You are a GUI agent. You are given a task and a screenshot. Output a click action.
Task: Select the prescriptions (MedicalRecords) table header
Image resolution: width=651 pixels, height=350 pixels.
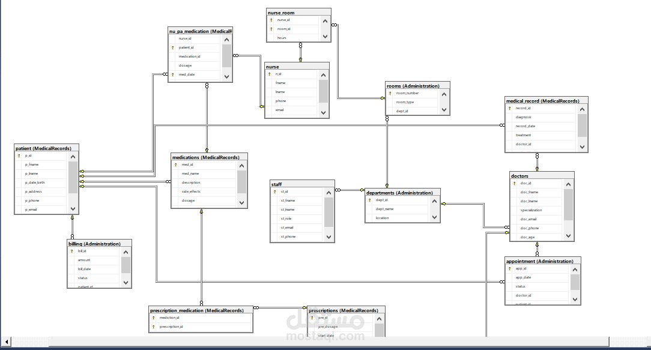(347, 310)
